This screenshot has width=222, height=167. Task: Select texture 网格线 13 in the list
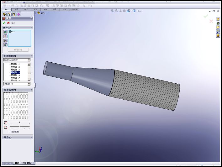(x=15, y=67)
